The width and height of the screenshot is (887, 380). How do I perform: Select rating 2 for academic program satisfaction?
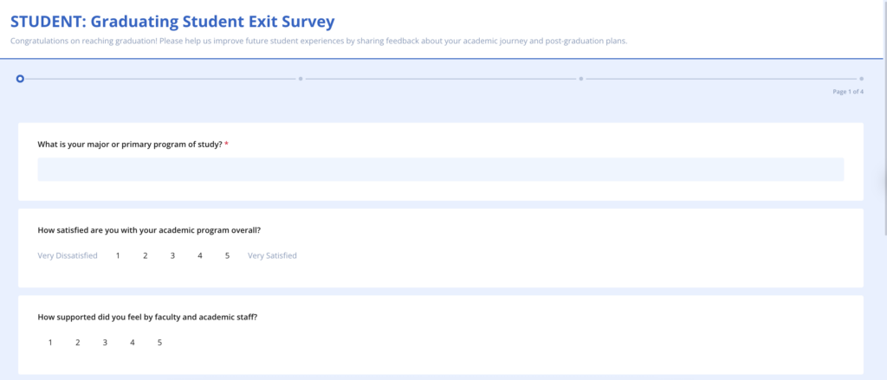146,255
